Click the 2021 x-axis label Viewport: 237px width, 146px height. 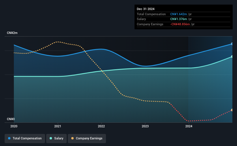pos(57,126)
